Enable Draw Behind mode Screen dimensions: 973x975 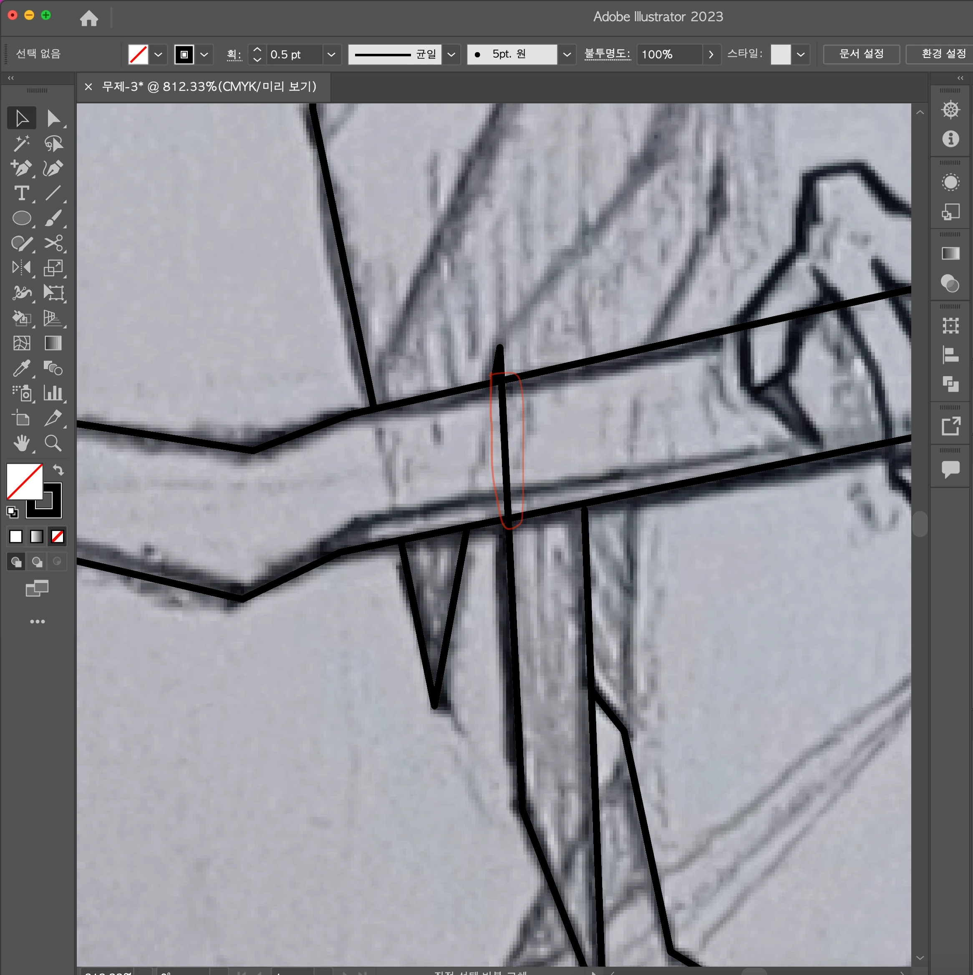point(37,562)
